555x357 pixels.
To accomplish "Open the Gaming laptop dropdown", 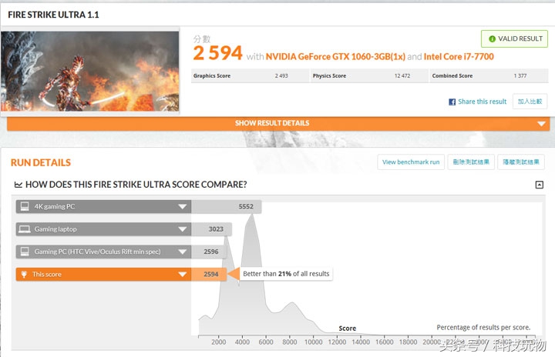I will click(x=183, y=229).
